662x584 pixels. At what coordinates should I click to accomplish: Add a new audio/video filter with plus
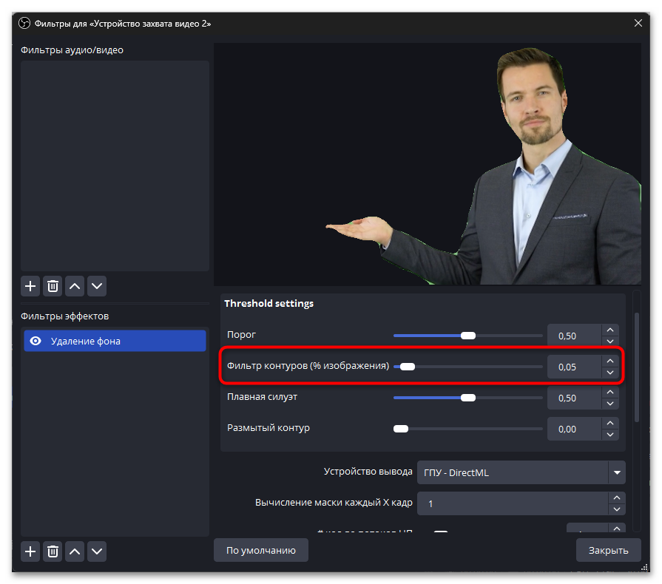30,286
